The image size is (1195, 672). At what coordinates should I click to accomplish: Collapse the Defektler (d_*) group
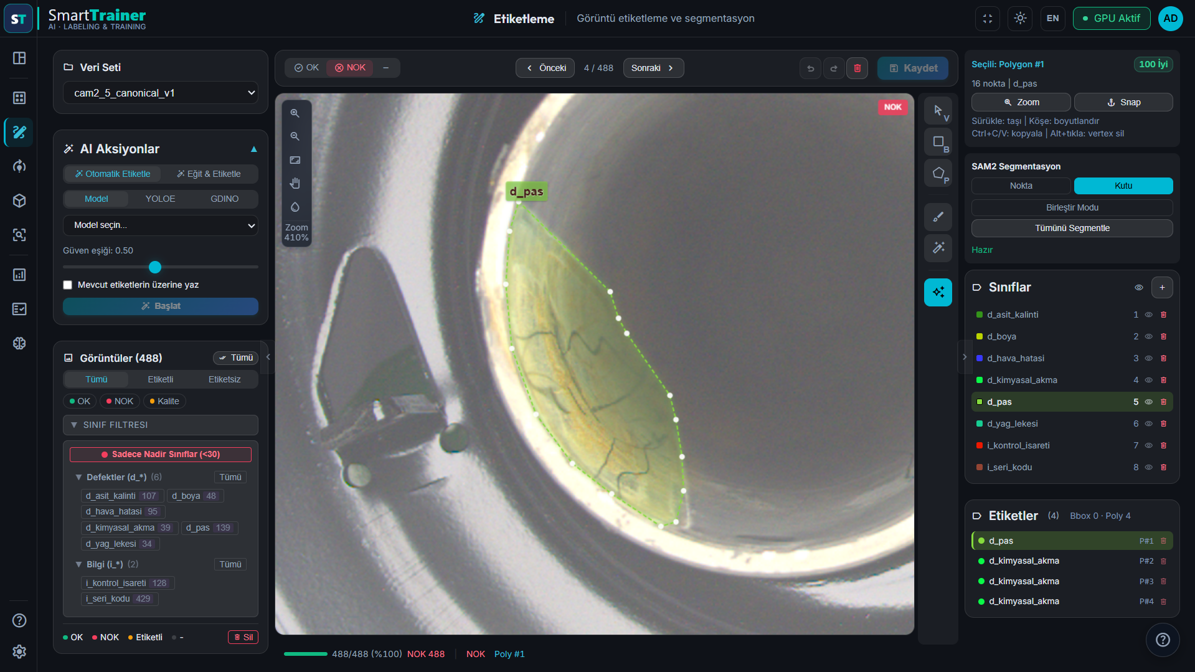(x=78, y=478)
